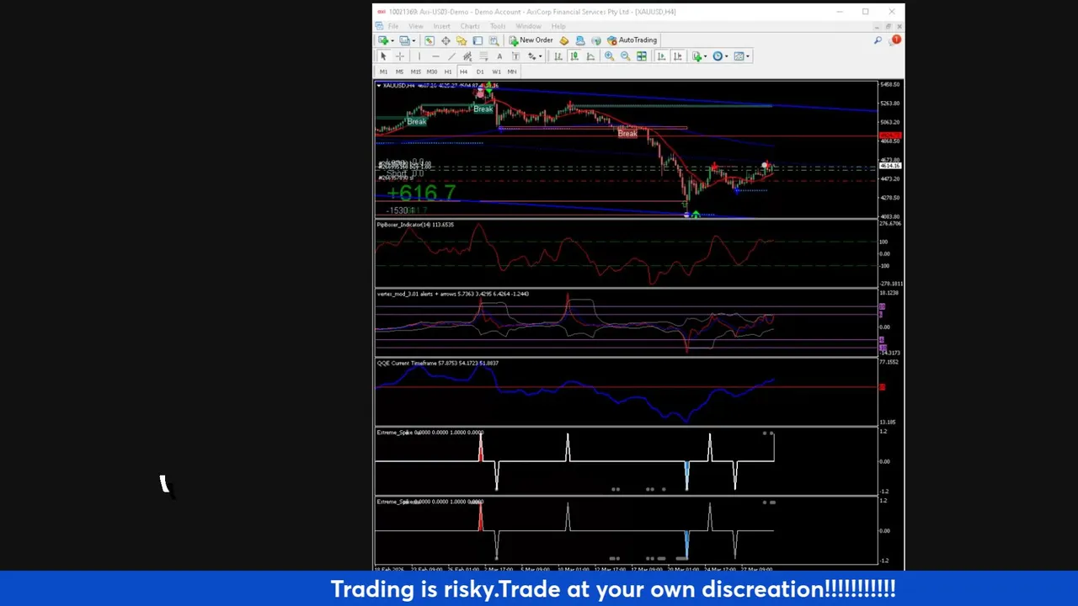Click the +616.7 profit readout

(x=421, y=194)
